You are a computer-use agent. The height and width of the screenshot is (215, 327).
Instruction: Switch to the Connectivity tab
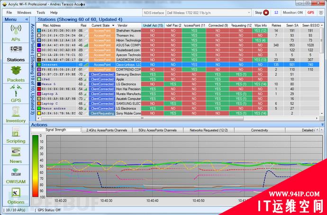pyautogui.click(x=259, y=130)
